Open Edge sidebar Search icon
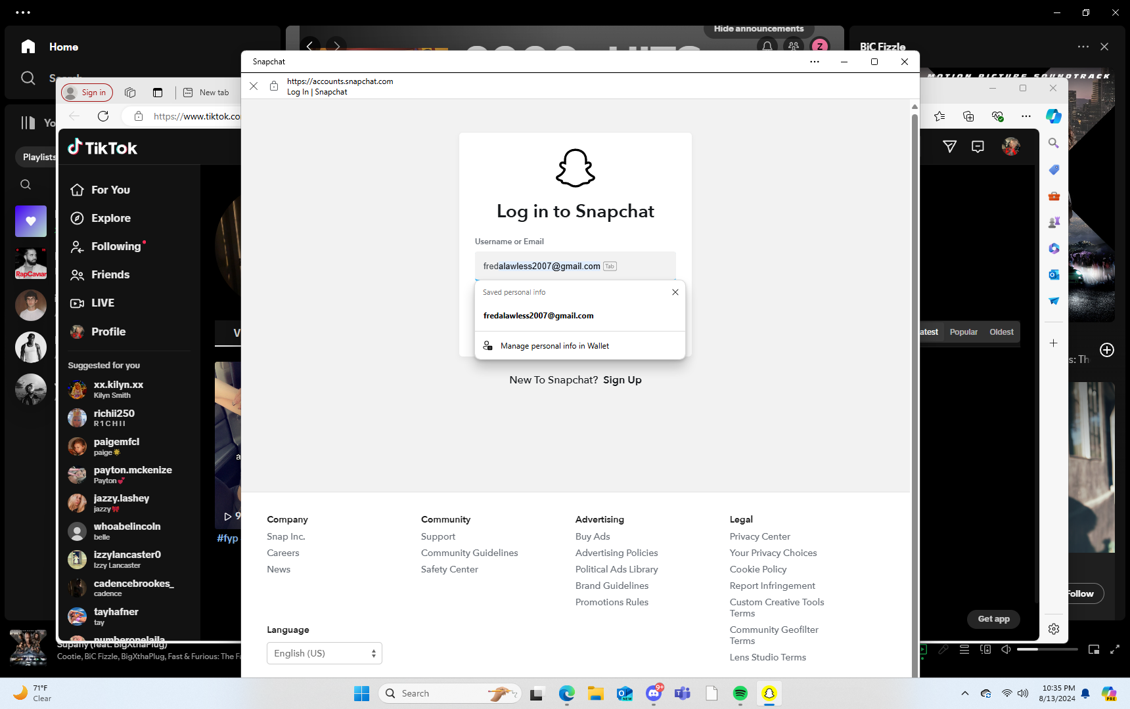This screenshot has height=709, width=1130. [1054, 143]
